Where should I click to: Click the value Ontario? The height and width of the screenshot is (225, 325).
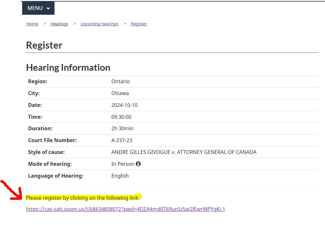click(x=121, y=81)
